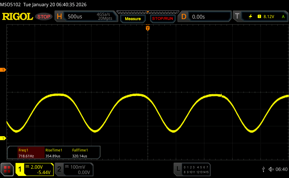
Task: Click the orange H horizontal icon
Action: click(x=59, y=17)
